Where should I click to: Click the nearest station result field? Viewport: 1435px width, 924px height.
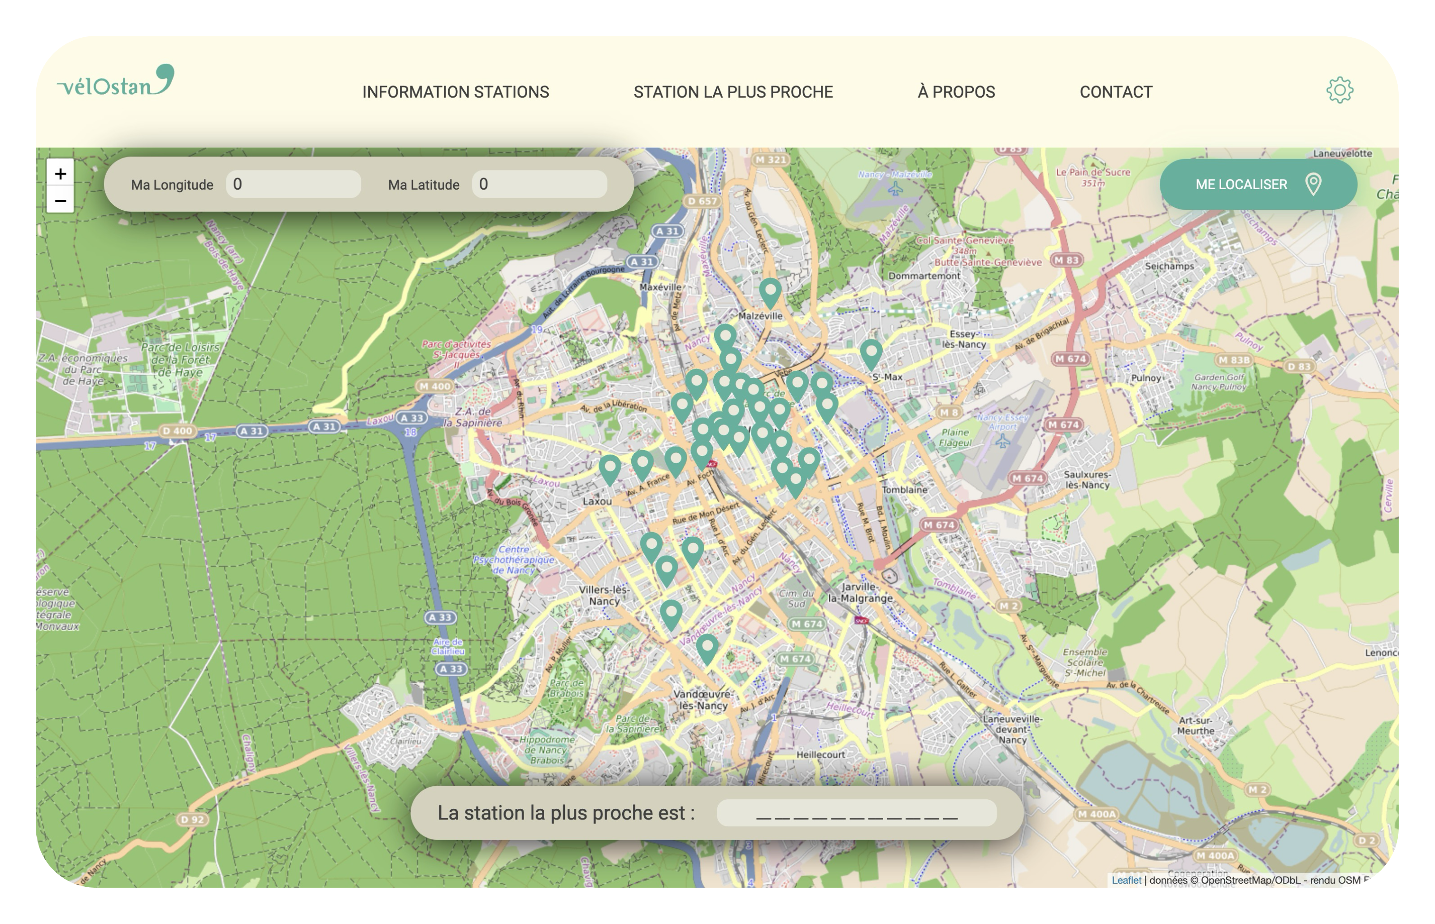coord(856,814)
